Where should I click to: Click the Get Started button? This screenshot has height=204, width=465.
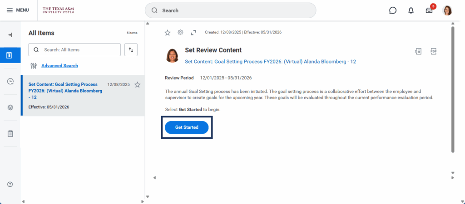(x=187, y=127)
